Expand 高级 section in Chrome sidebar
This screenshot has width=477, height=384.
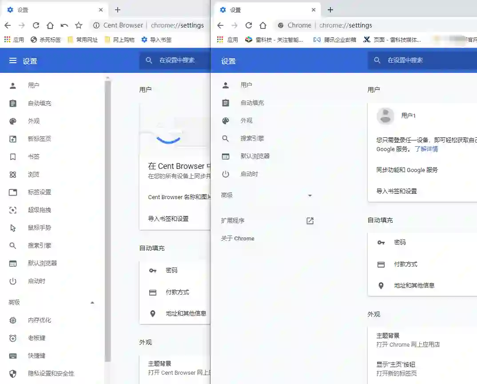tap(267, 195)
